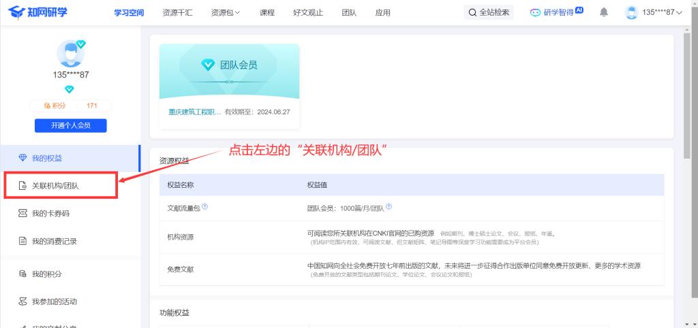Click the 团队会员 membership card

tap(229, 71)
